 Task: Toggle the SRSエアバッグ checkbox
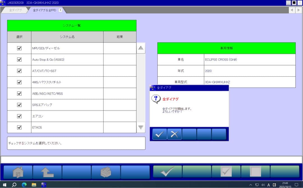click(19, 105)
